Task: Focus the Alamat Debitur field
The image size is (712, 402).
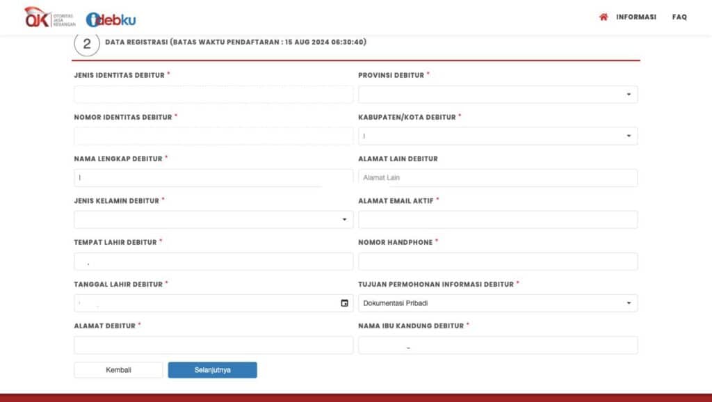Action: click(213, 345)
